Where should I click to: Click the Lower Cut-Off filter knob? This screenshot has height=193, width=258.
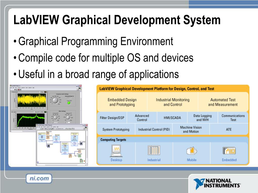point(55,118)
